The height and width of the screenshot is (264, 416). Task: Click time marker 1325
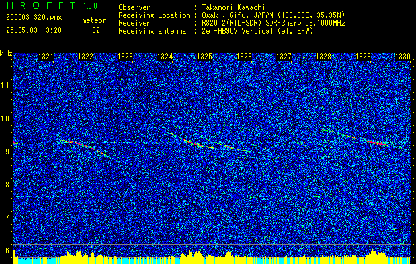[205, 57]
